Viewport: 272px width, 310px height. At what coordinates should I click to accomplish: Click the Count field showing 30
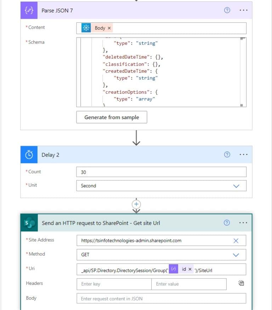pos(161,172)
